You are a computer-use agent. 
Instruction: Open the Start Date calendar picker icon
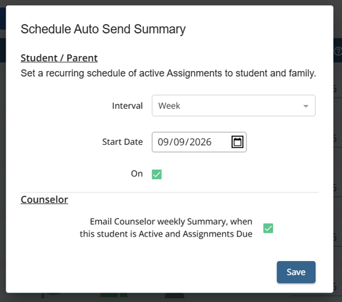point(237,142)
